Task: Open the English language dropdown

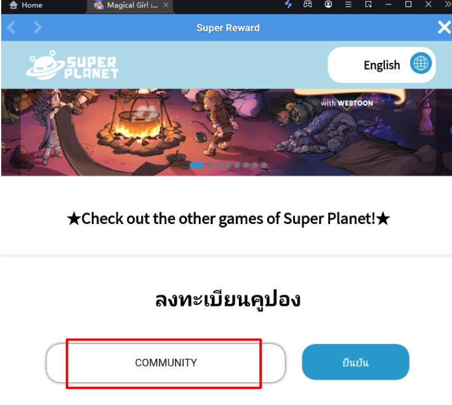Action: [381, 65]
